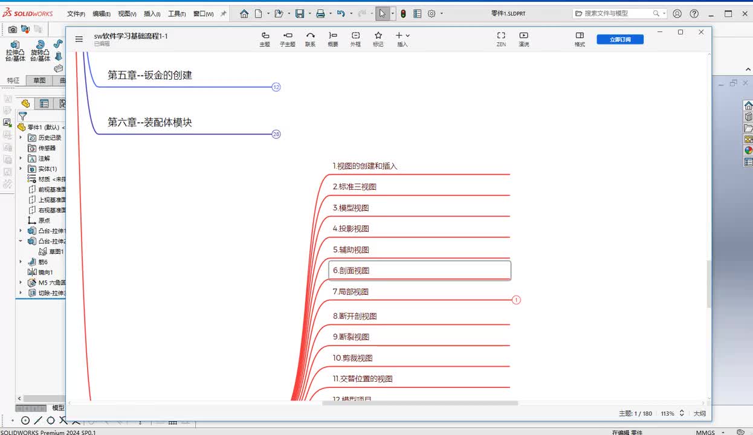Click the SolidWorks user account icon
Viewport: 753px width, 435px height.
[x=677, y=13]
